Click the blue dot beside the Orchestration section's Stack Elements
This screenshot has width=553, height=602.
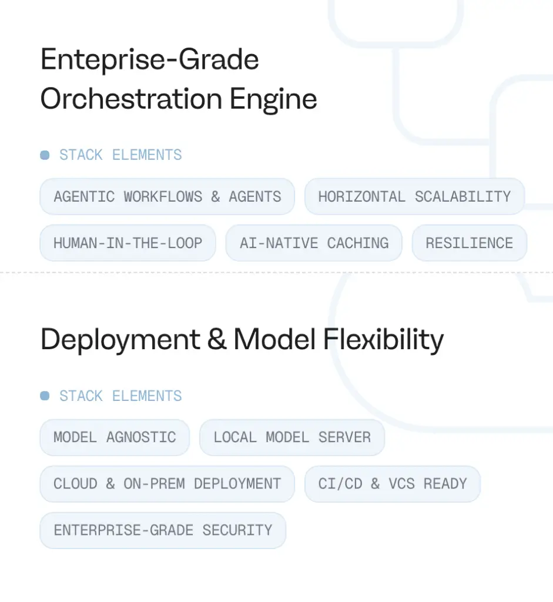(45, 155)
